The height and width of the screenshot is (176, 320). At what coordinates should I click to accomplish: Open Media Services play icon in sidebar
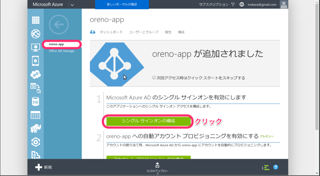[x=36, y=142]
